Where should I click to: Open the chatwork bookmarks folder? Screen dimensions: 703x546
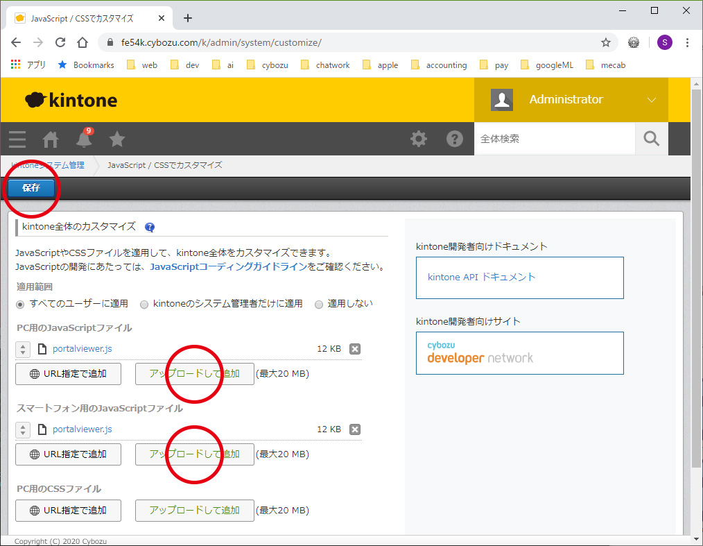[x=325, y=65]
